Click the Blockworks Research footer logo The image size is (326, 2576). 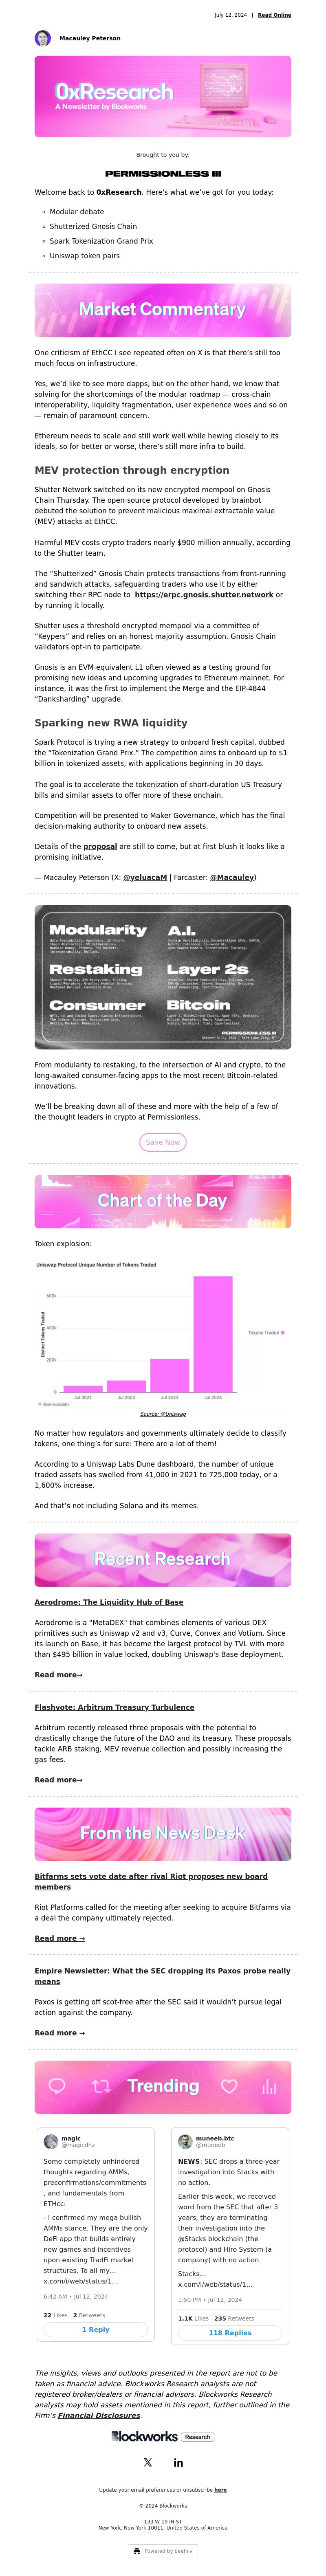point(163,2436)
